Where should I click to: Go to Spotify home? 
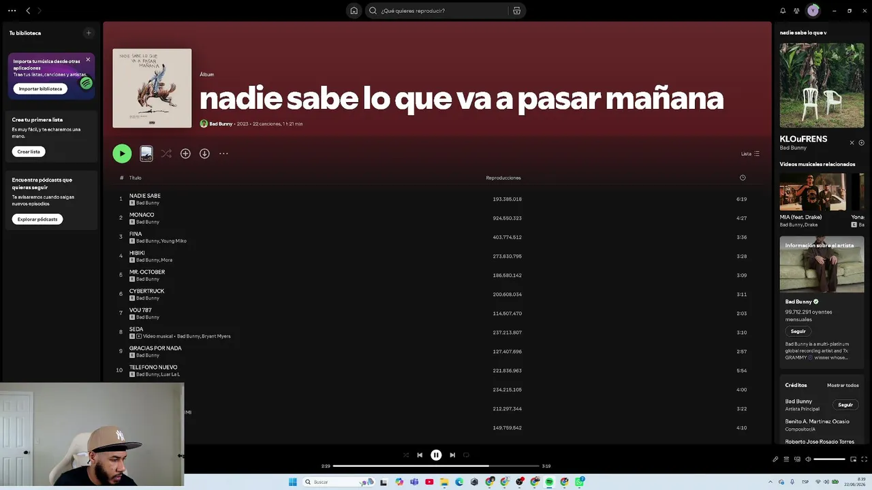354,11
